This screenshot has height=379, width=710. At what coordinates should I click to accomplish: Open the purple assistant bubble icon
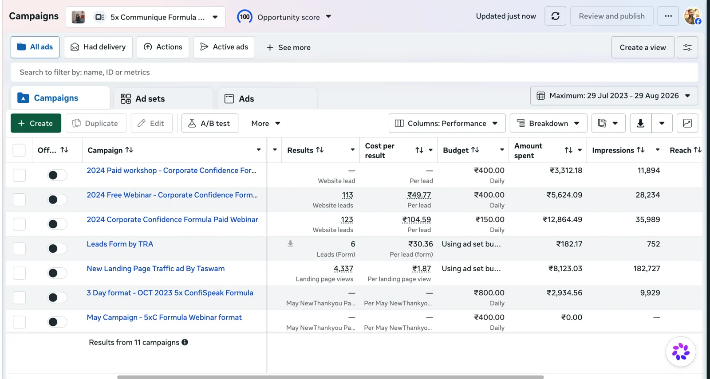click(681, 352)
